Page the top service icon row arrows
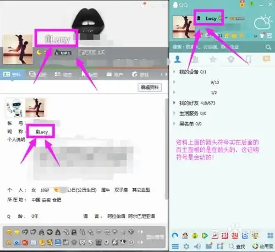This screenshot has height=252, width=275. [x=141, y=232]
